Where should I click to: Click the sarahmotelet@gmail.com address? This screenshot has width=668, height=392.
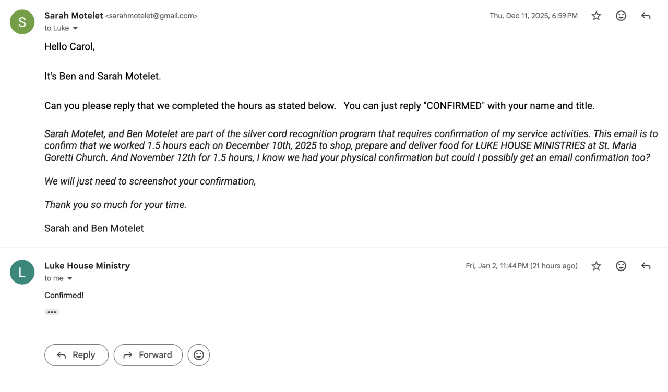pos(151,16)
